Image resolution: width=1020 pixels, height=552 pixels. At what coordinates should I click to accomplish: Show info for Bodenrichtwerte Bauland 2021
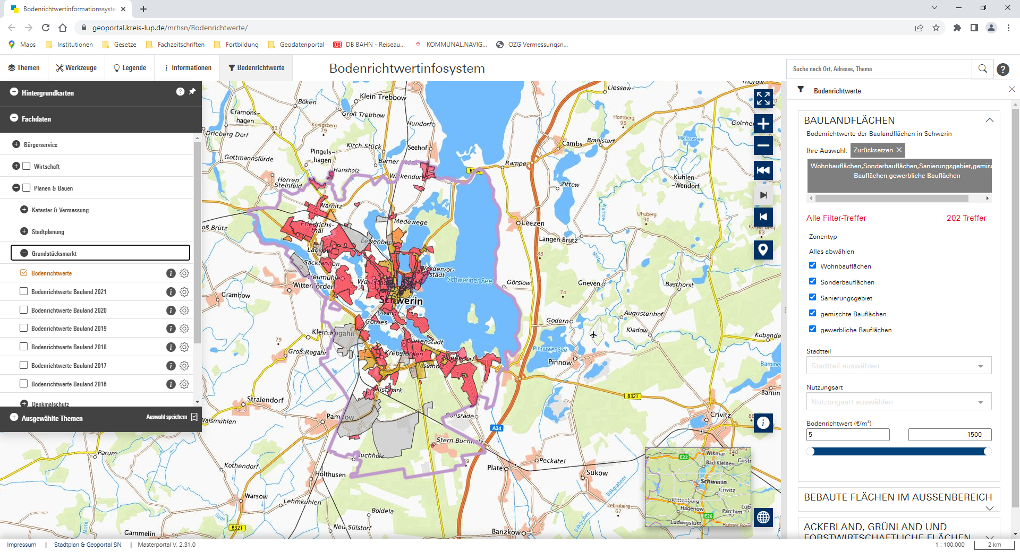[x=171, y=292]
